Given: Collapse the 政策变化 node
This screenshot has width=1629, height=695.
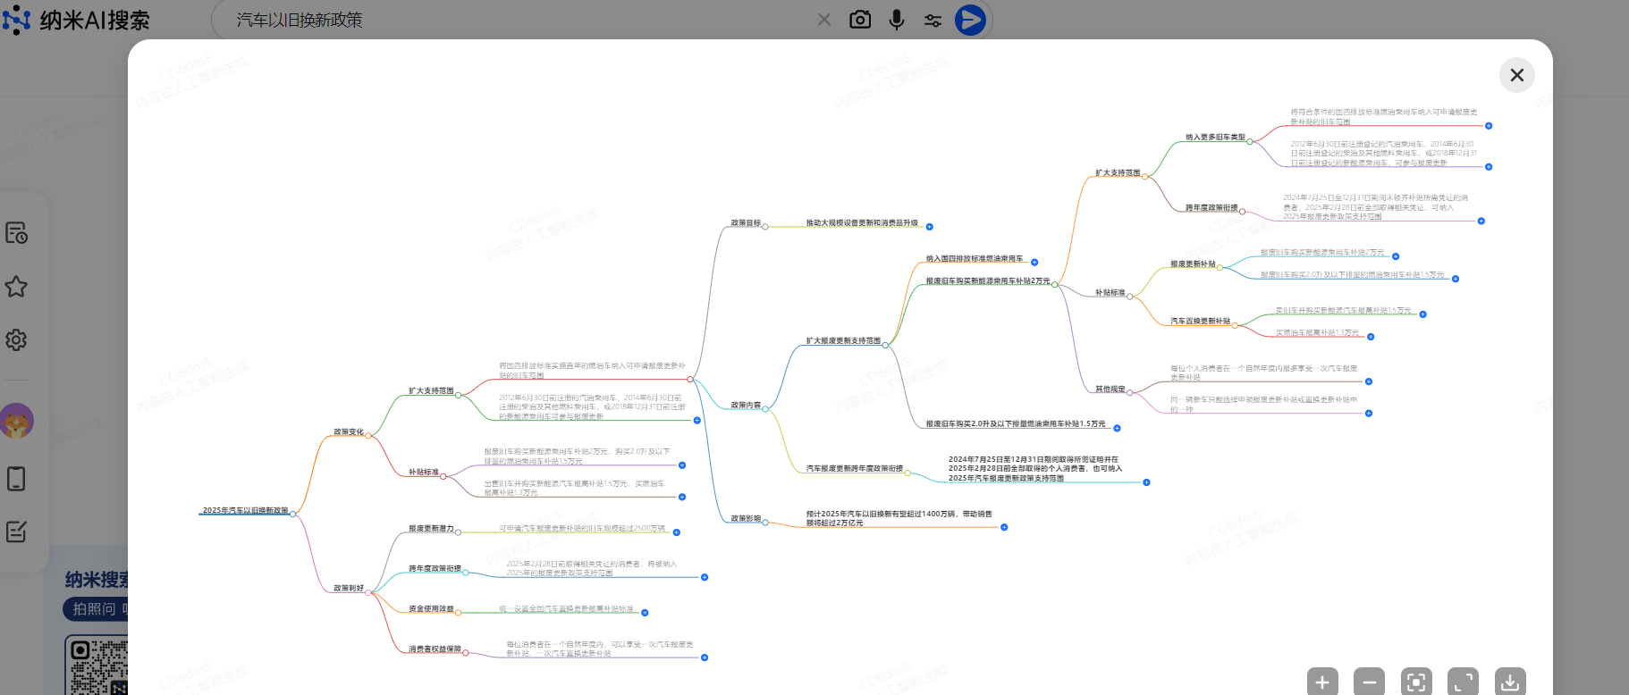Looking at the screenshot, I should 368,435.
